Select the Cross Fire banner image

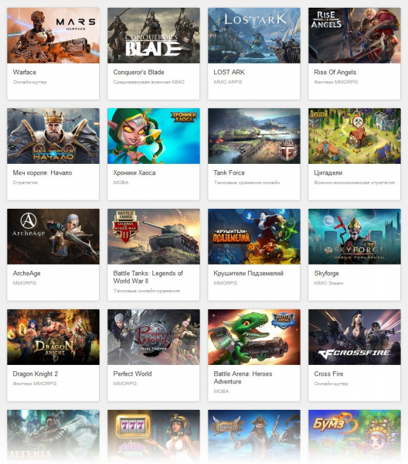point(355,337)
